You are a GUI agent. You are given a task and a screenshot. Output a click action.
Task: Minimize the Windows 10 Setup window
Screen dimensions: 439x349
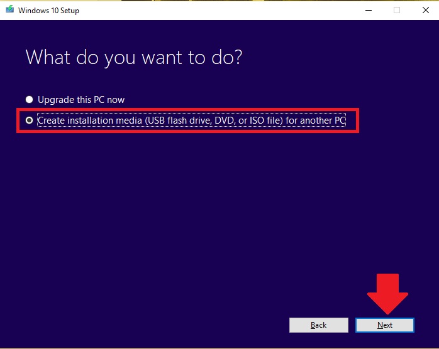tap(369, 10)
